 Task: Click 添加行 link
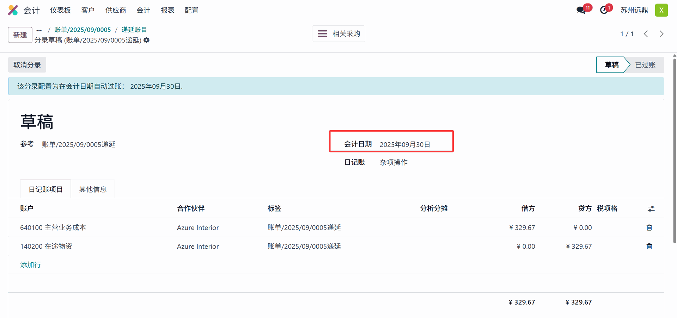31,264
